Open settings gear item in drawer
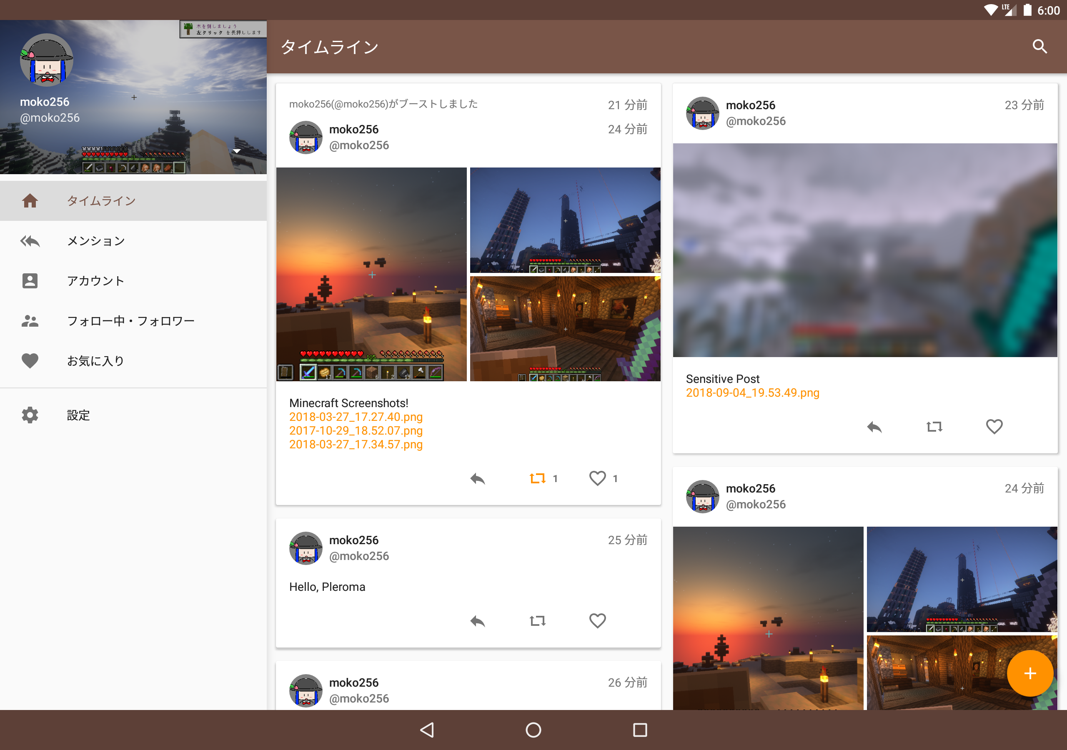 click(78, 415)
